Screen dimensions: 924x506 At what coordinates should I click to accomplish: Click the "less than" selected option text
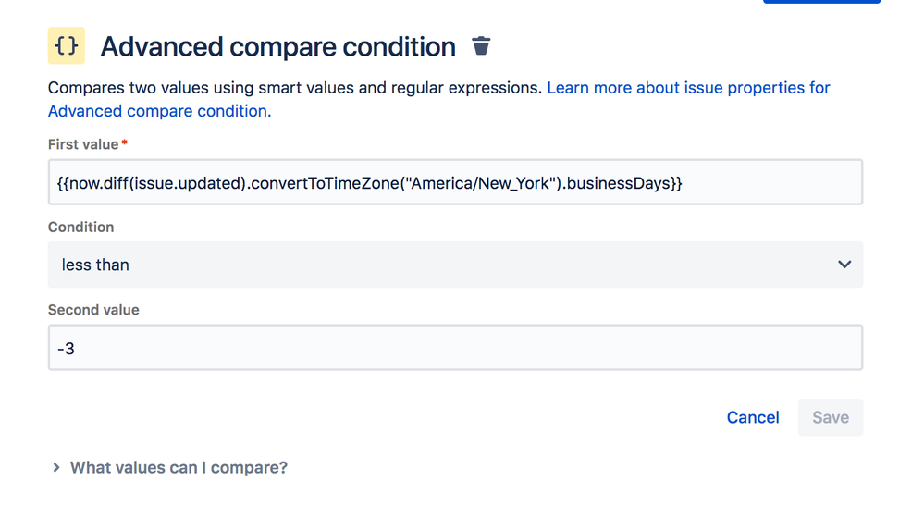point(95,265)
